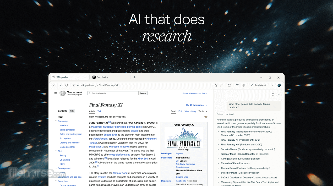
Task: Click Wikipedia favicon in address bar
Action: click(x=74, y=85)
